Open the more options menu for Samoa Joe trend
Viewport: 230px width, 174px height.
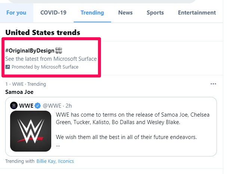(213, 84)
